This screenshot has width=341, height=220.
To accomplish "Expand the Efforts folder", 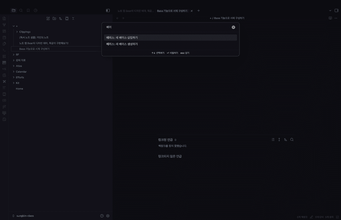I will click(x=13, y=77).
